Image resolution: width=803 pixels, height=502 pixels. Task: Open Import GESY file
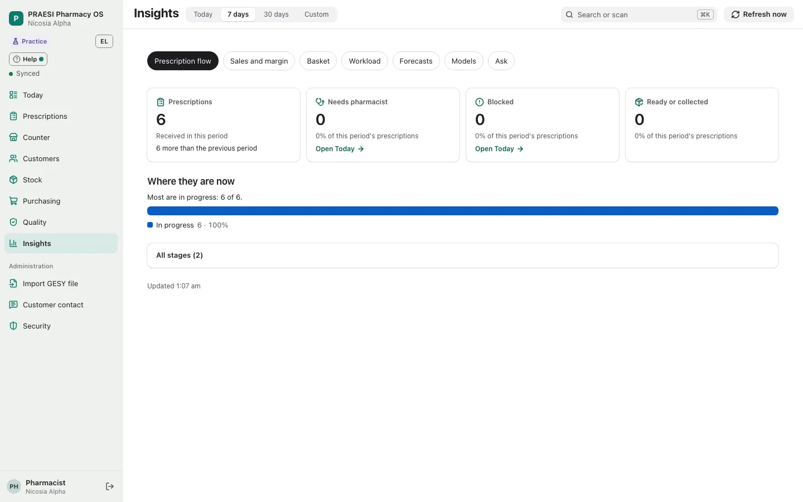point(61,284)
